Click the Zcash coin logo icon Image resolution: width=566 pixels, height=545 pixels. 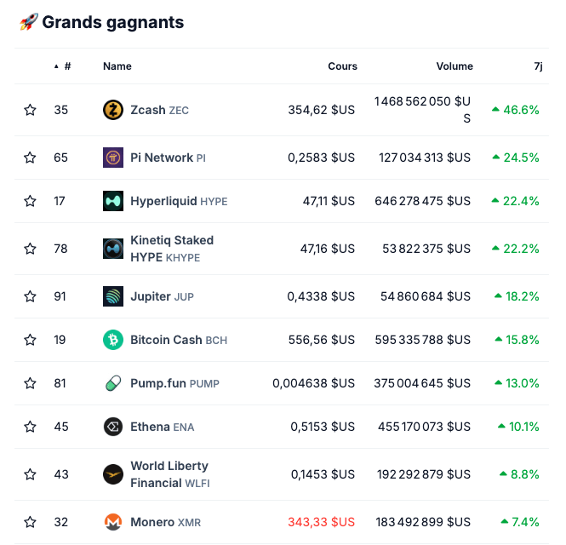(113, 110)
